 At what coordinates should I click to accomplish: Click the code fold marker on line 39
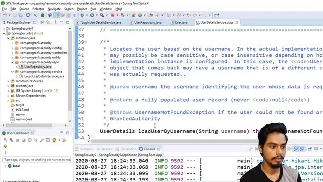tap(85, 42)
